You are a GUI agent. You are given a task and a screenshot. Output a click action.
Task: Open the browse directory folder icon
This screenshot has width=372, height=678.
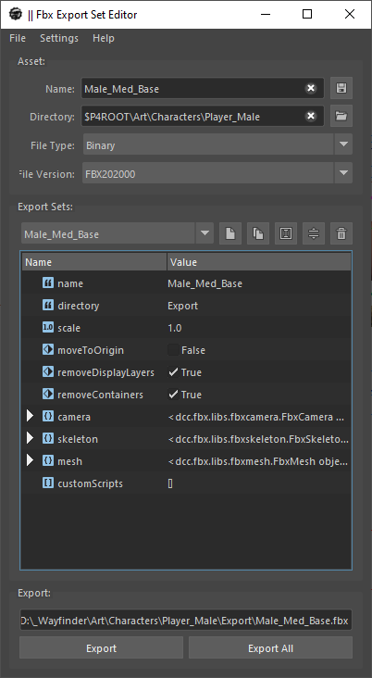click(341, 116)
